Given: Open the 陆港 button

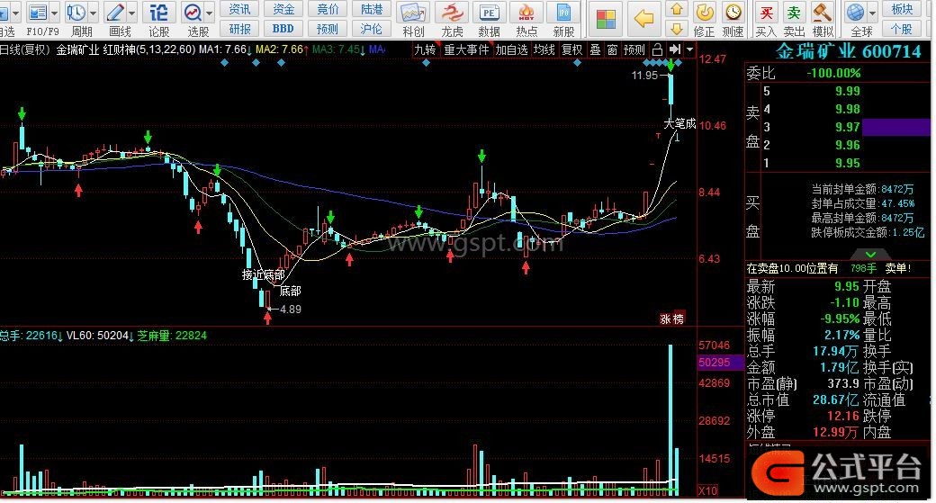Looking at the screenshot, I should (372, 8).
